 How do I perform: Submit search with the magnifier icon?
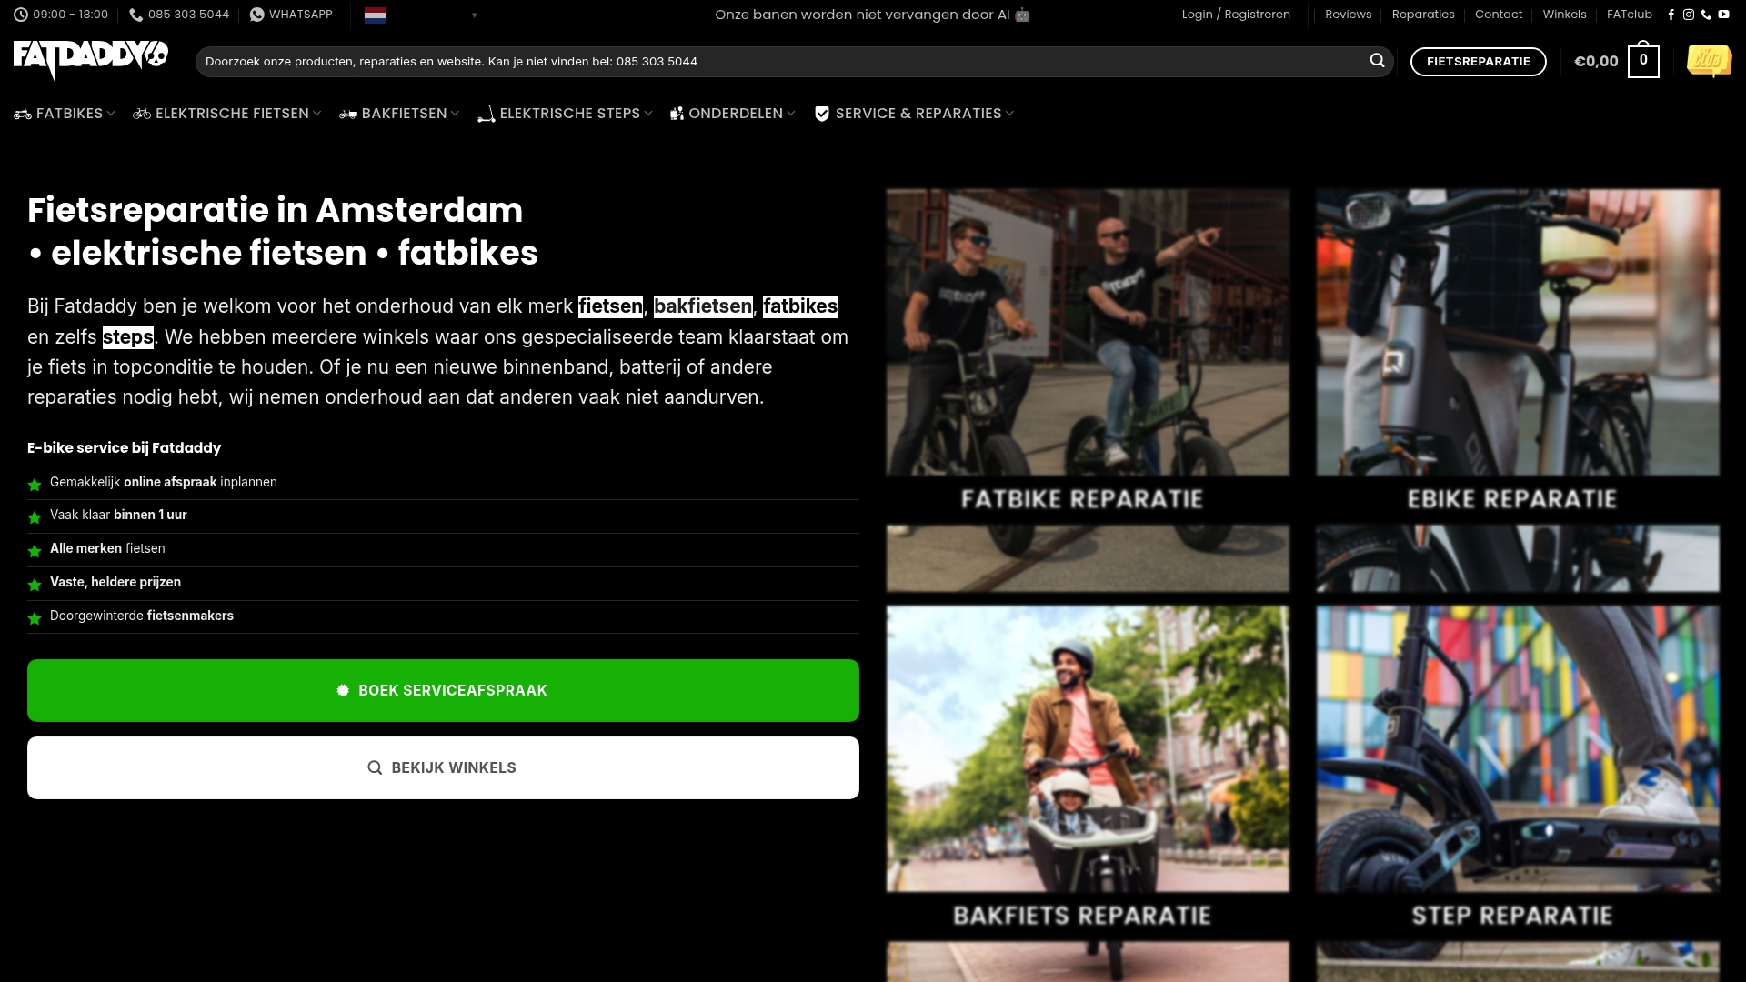(1377, 61)
